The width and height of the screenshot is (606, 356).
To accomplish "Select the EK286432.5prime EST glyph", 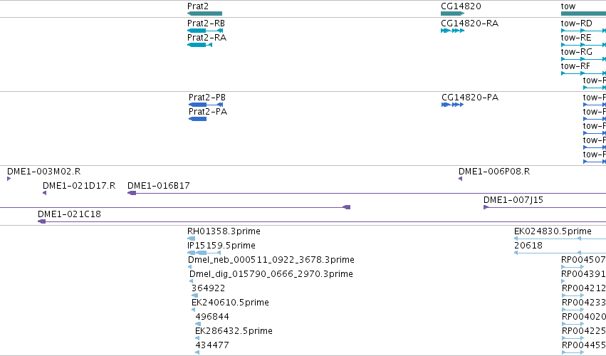I will (197, 338).
